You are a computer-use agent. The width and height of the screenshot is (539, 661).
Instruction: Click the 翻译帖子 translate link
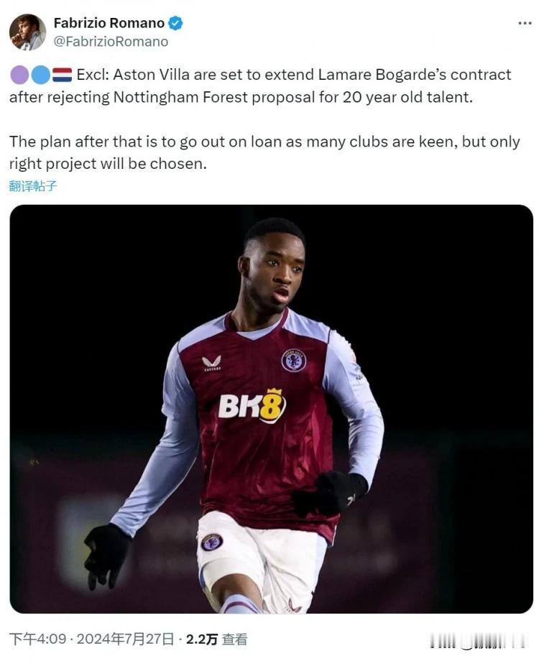33,186
